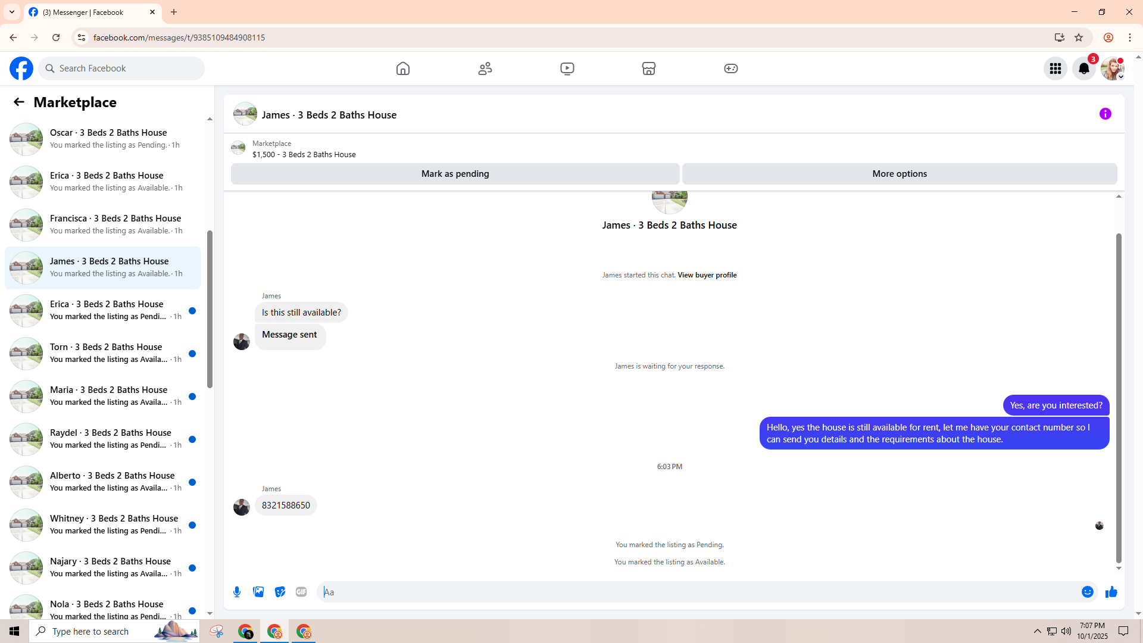Click James's avatar beside the phone number message
This screenshot has height=643, width=1143.
click(242, 507)
